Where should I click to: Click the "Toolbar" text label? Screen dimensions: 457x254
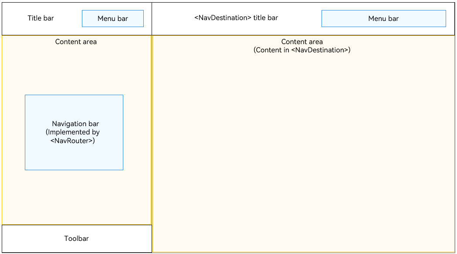click(x=76, y=239)
